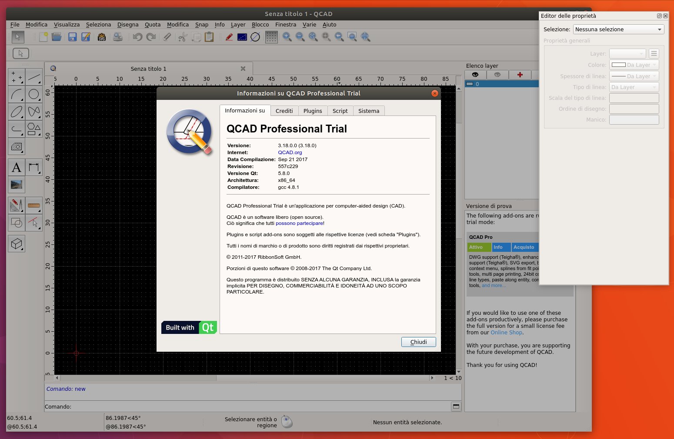Open the Tipo di linea dropdown
Screen dimensions: 674x439
tap(634, 87)
